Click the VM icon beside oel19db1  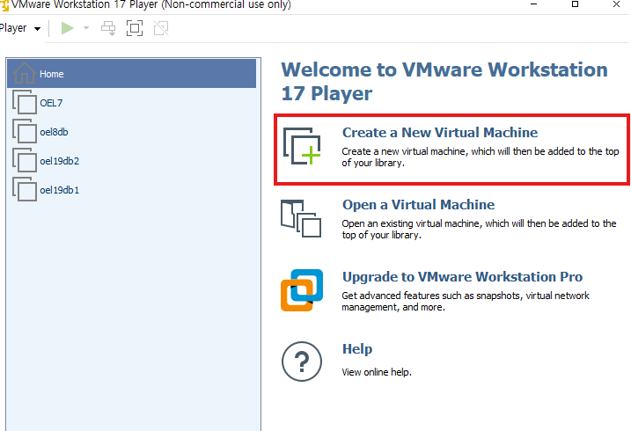click(x=25, y=189)
